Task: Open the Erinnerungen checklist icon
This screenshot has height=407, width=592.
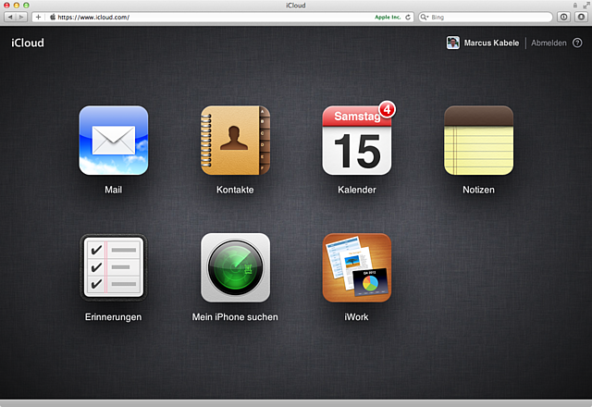Action: click(x=113, y=267)
